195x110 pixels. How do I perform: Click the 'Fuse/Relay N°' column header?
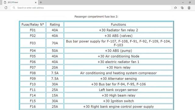tap(33, 24)
